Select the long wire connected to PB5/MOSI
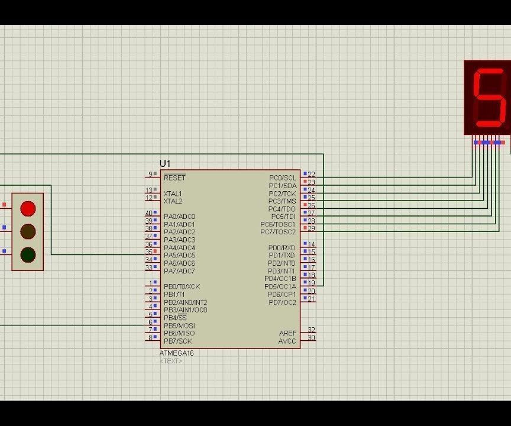 (x=71, y=325)
